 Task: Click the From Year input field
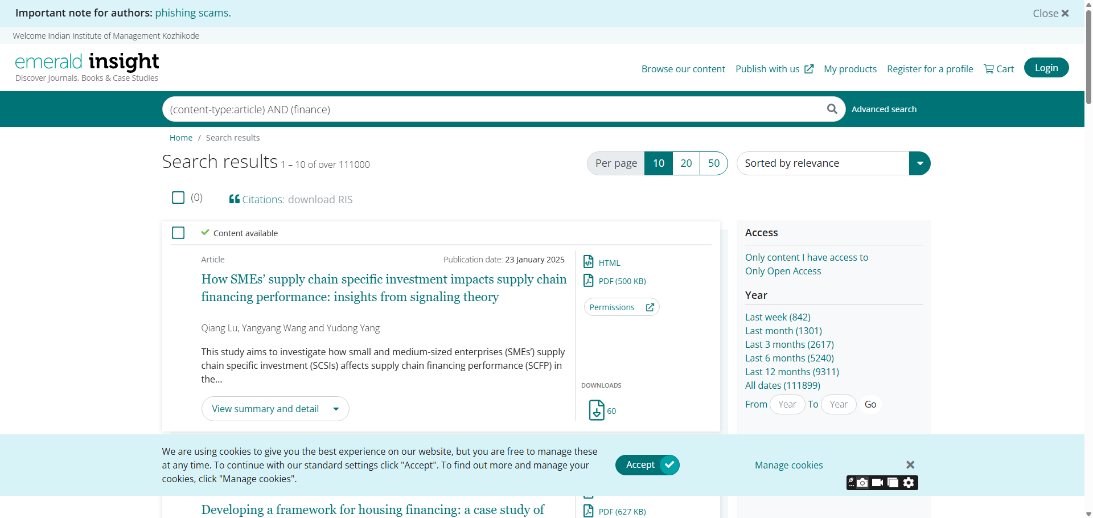pos(787,404)
